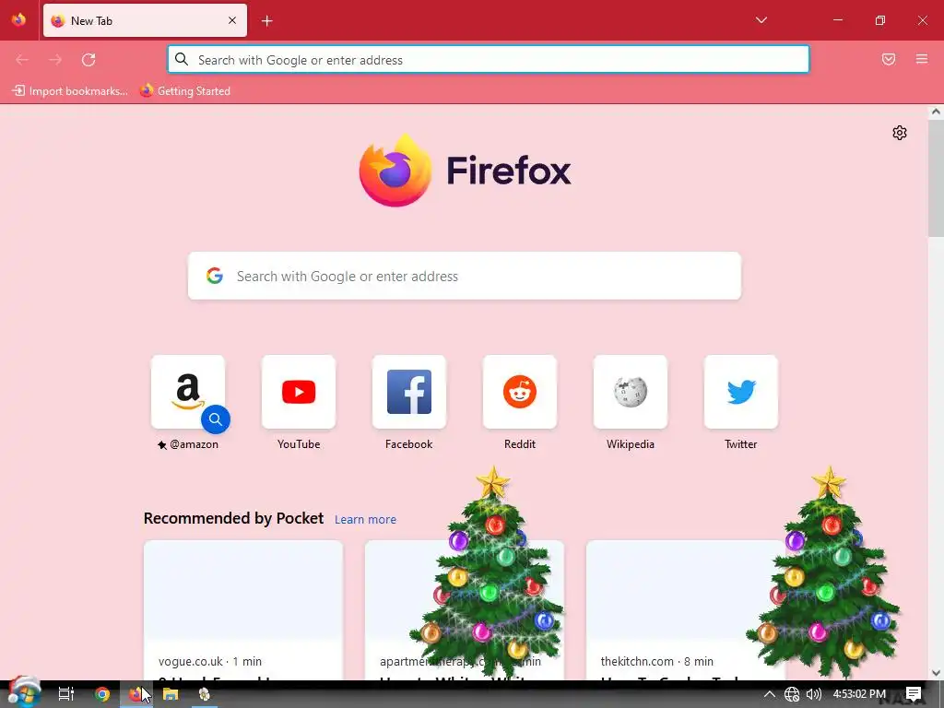Go back with the back arrow
944x708 pixels.
(22, 60)
